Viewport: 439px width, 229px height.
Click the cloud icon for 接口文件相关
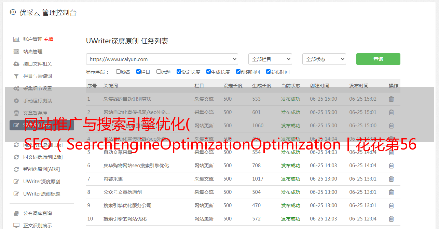pos(16,64)
